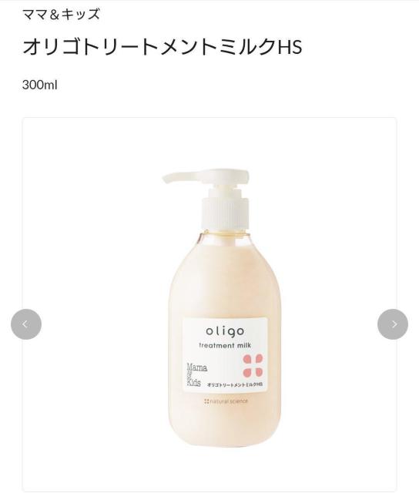
Task: Click the Mama & Kids logo on label
Action: click(196, 374)
